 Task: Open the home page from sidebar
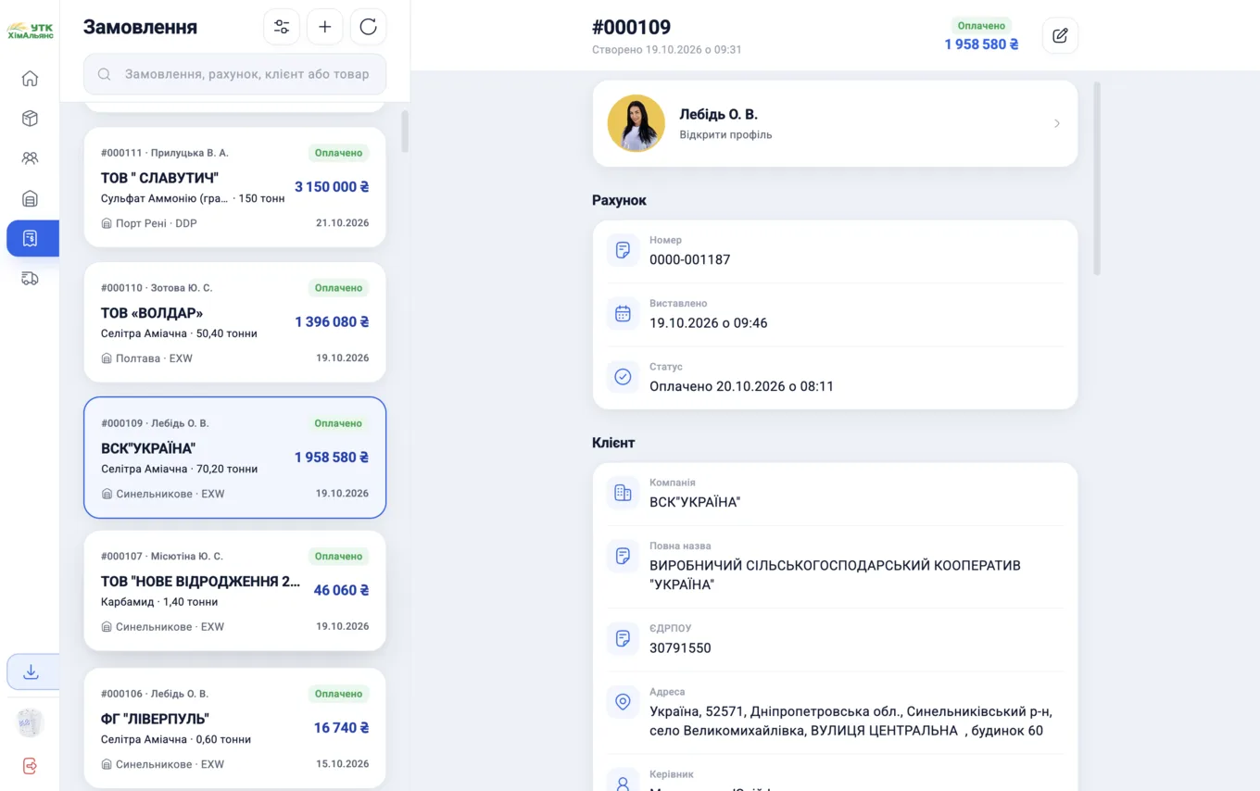(x=30, y=79)
